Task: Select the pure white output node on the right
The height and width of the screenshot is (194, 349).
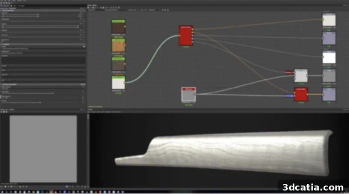Action: [x=329, y=57]
